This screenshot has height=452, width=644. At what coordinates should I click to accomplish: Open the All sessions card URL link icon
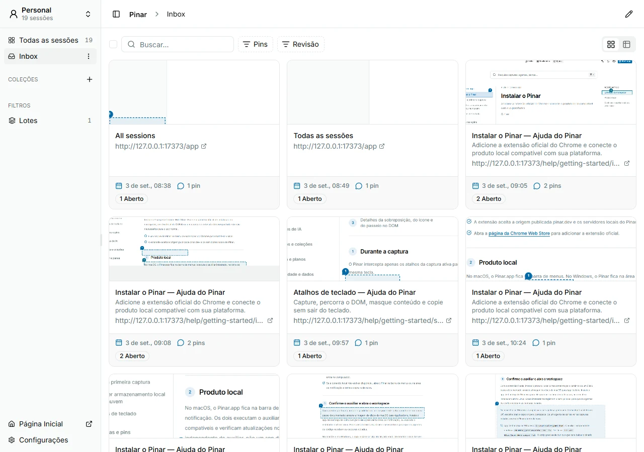[204, 146]
